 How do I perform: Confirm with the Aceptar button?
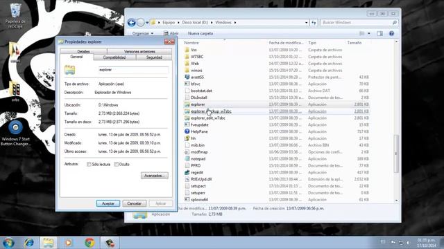tap(108, 203)
